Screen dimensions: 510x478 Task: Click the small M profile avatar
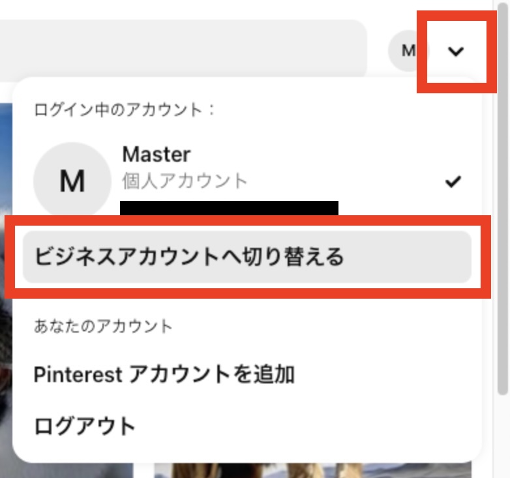click(408, 51)
